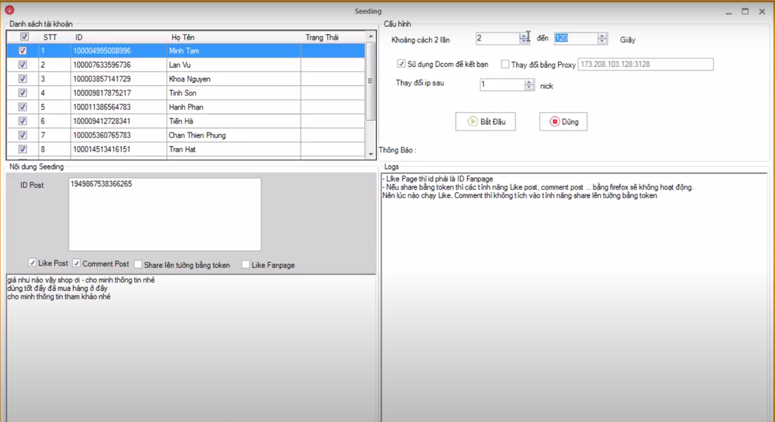Select ID cell 100005360765783
775x422 pixels.
119,135
